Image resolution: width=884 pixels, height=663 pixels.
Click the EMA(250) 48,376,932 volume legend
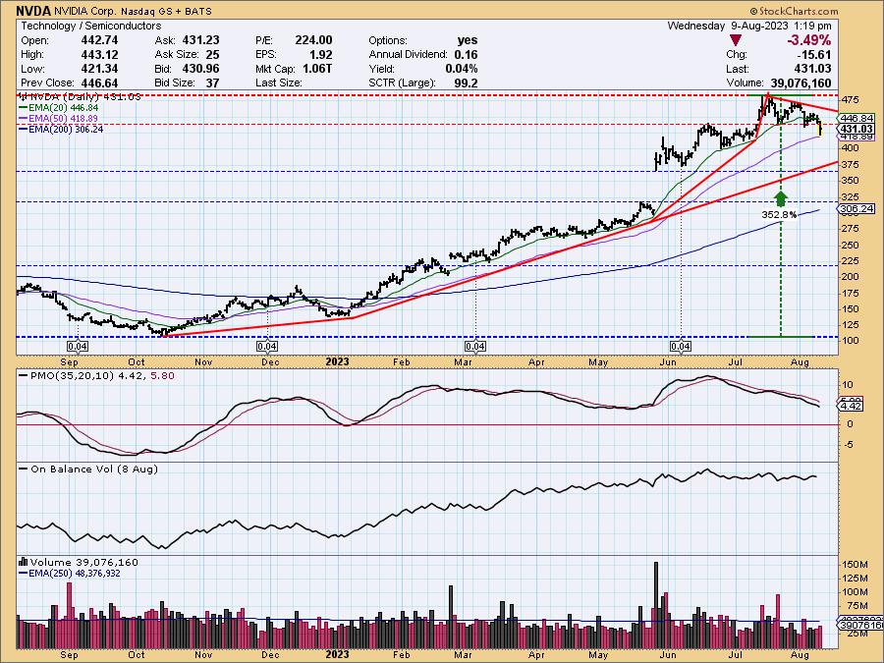pos(70,574)
